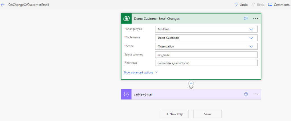This screenshot has height=121, width=291.
Task: Click the Filter rows input field
Action: [x=206, y=63]
